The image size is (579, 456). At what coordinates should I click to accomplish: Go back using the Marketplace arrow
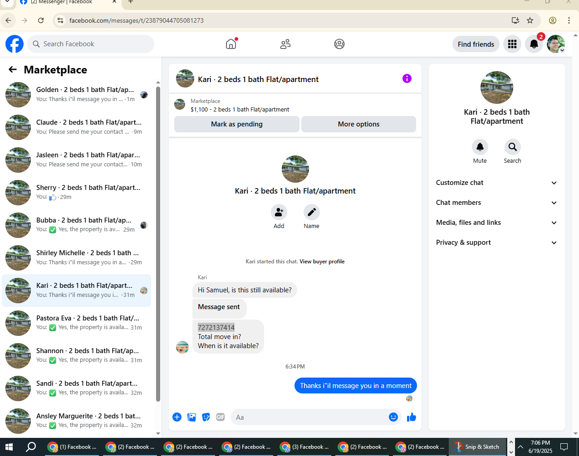coord(13,69)
